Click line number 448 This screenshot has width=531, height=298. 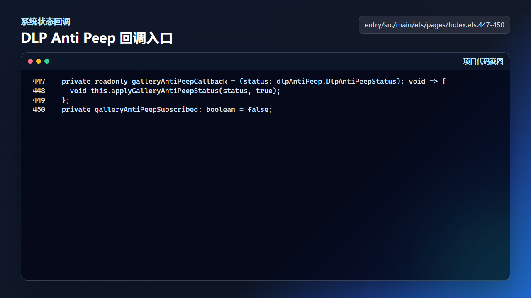point(39,91)
